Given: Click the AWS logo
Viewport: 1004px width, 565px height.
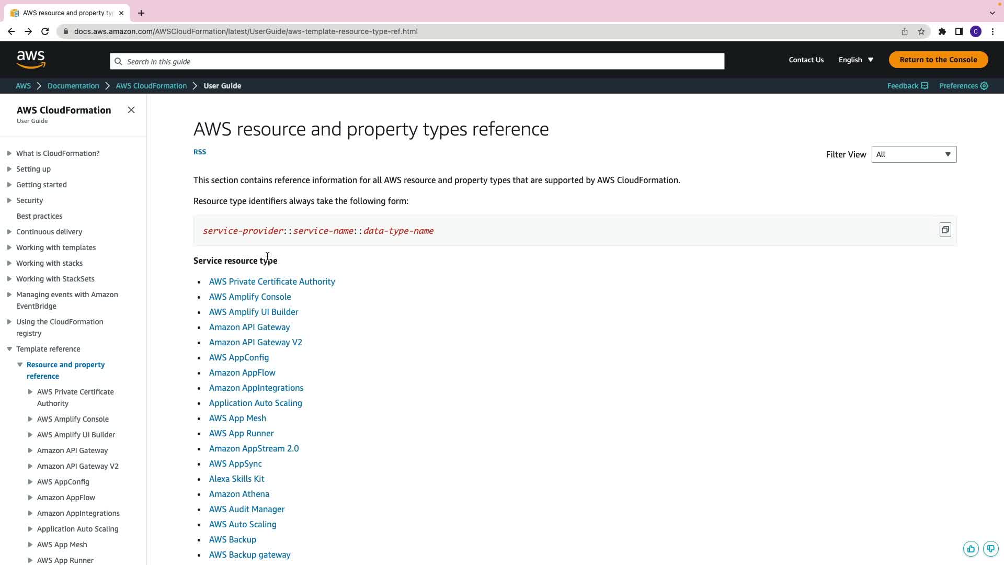Looking at the screenshot, I should coord(31,60).
